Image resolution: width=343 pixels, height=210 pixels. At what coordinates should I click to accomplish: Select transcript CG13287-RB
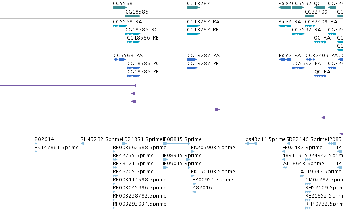click(203, 30)
